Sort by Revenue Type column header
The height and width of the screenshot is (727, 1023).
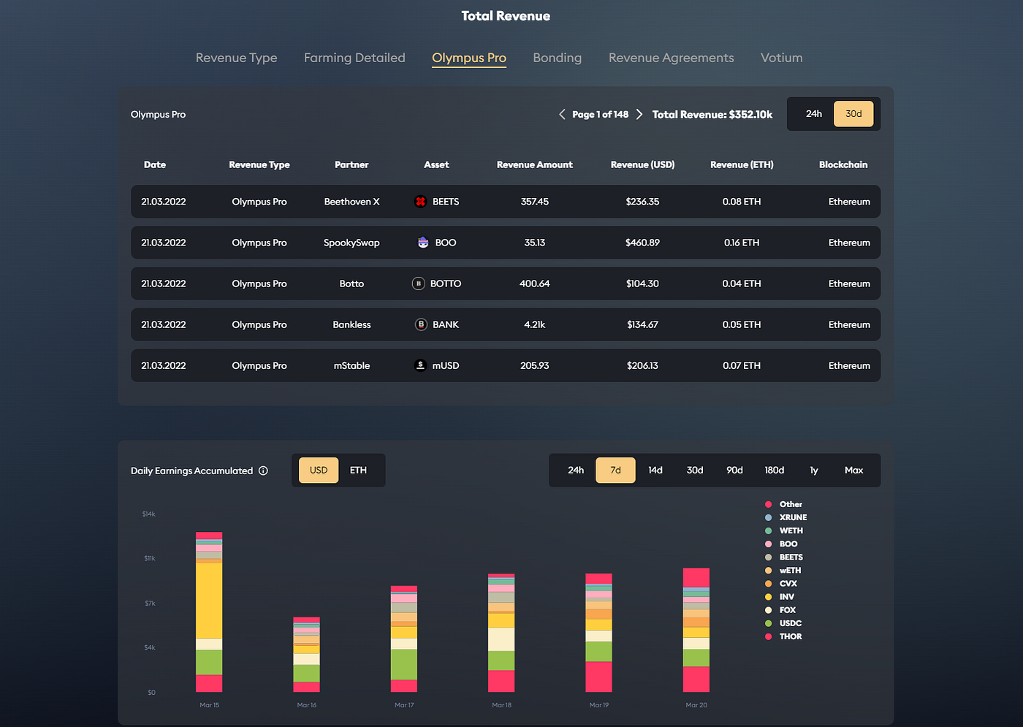pos(259,164)
